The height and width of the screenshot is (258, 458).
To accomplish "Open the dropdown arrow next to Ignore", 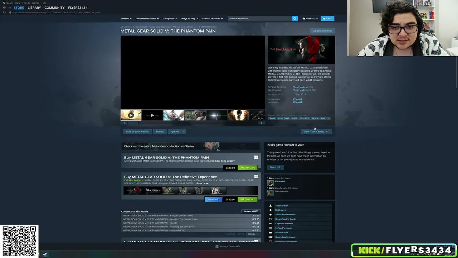I will 184,132.
